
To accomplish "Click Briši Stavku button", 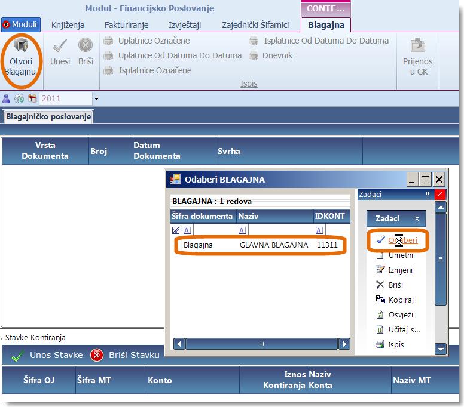I will 125,355.
